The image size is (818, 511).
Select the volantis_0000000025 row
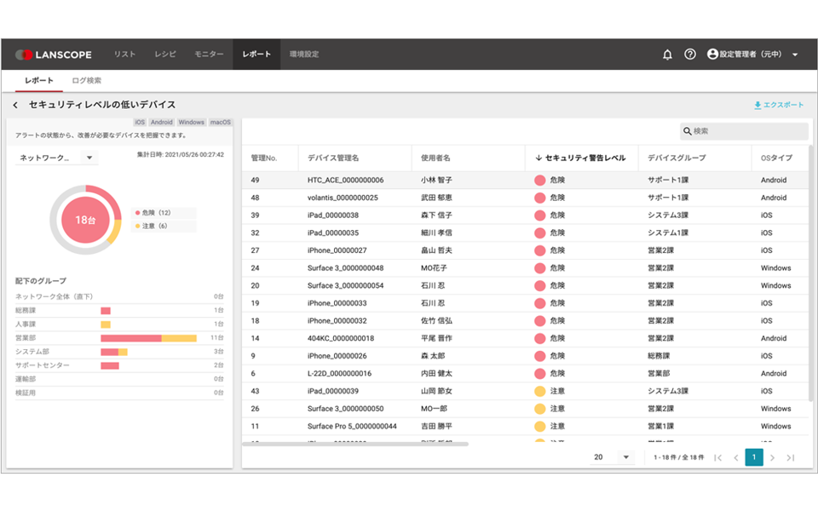click(526, 198)
